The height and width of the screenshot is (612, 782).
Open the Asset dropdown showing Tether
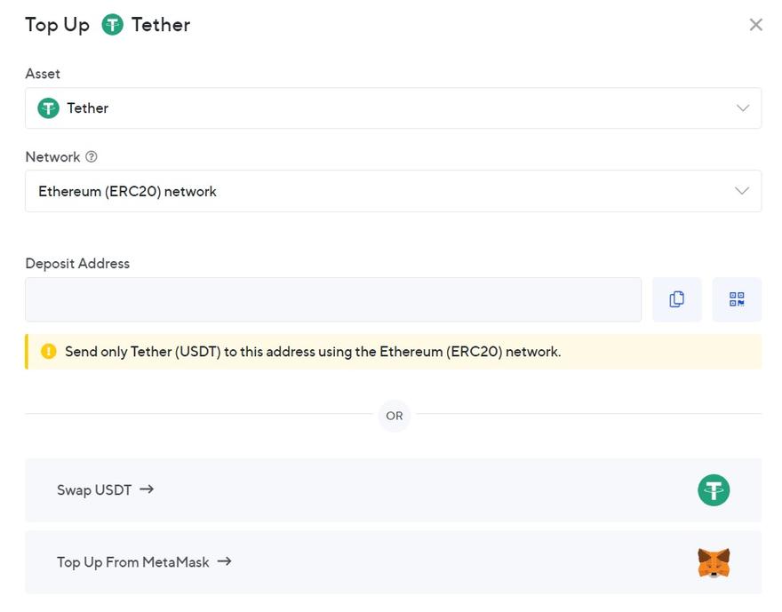pos(393,108)
